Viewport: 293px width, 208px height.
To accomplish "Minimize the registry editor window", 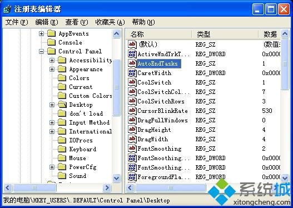I will point(257,9).
